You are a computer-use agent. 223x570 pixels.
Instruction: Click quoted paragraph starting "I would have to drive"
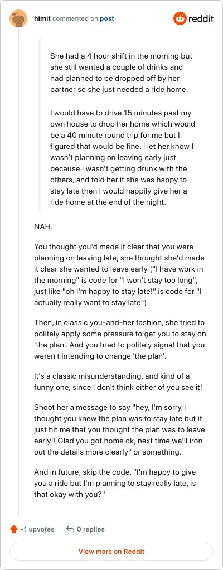click(123, 157)
